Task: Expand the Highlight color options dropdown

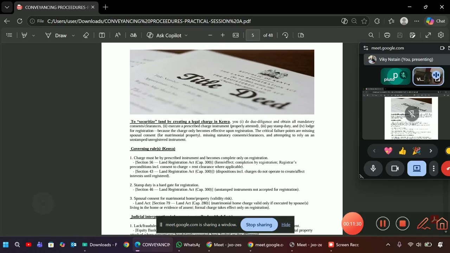Action: pyautogui.click(x=33, y=35)
